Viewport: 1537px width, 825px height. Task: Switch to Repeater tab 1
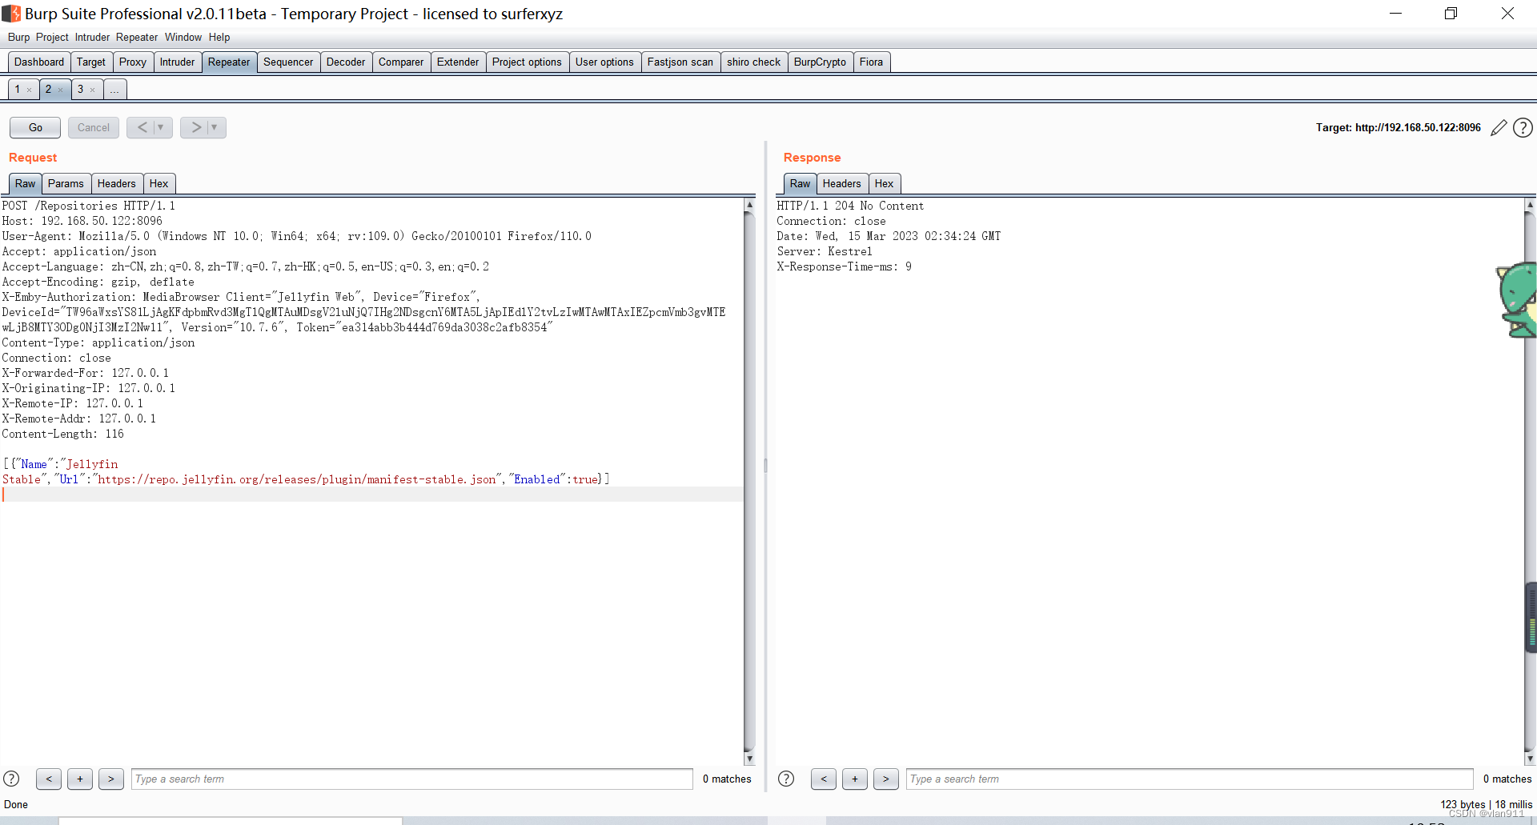[18, 89]
